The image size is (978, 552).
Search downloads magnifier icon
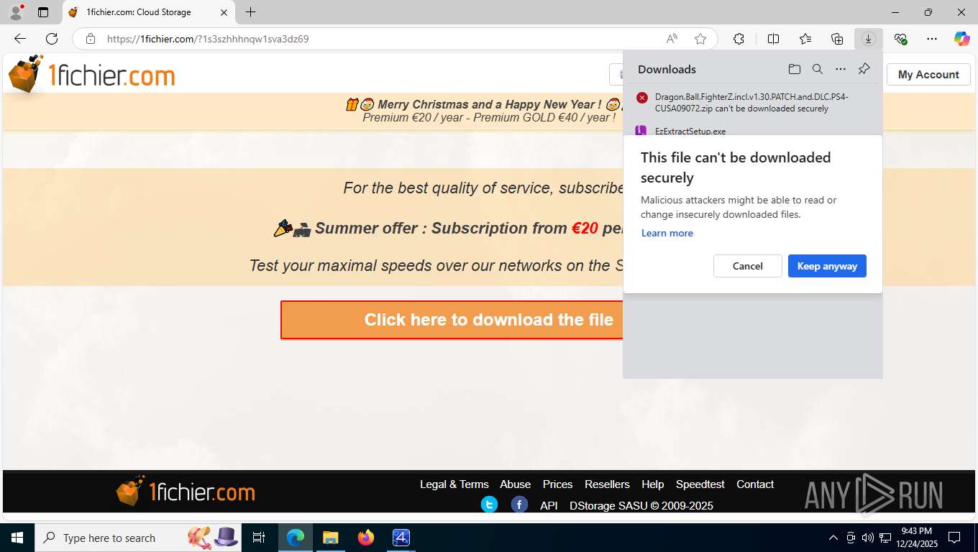click(818, 69)
